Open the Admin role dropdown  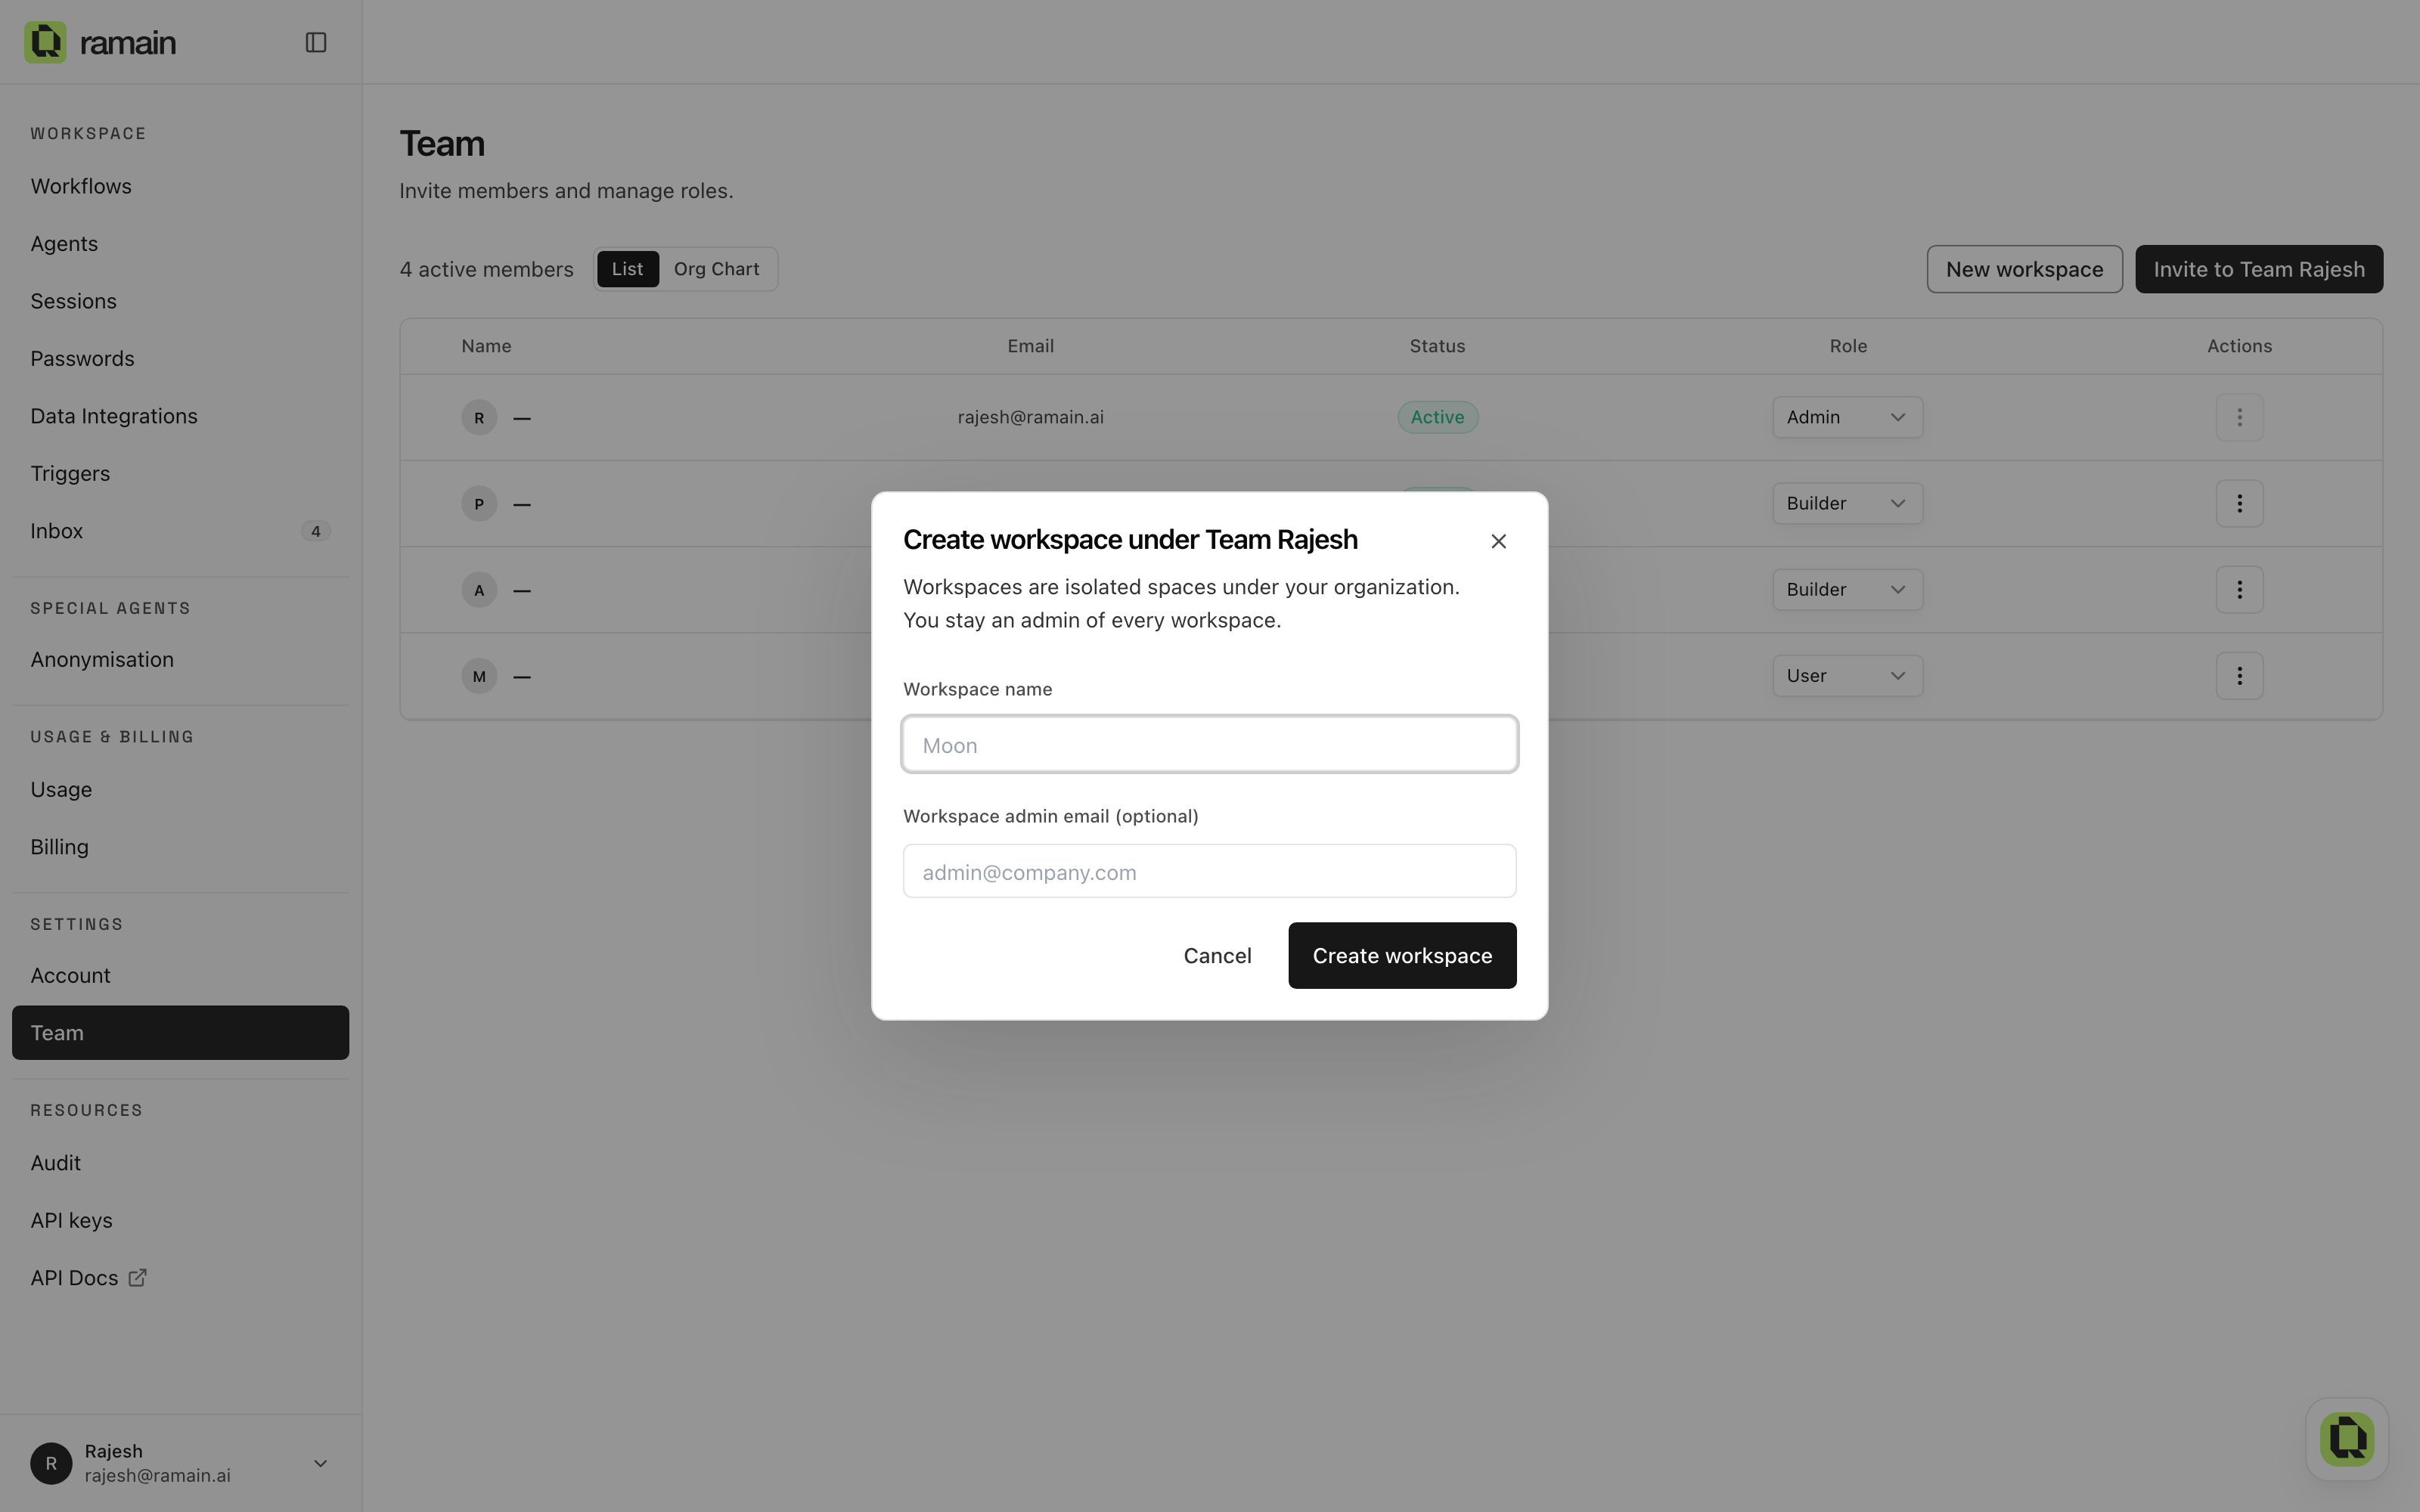1847,417
